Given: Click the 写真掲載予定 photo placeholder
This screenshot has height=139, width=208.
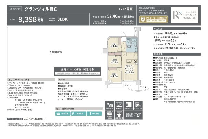Looking at the screenshot, I should pyautogui.click(x=56, y=52).
